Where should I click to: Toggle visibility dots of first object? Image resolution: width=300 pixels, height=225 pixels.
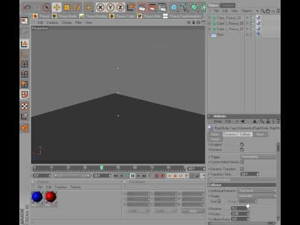click(x=251, y=18)
